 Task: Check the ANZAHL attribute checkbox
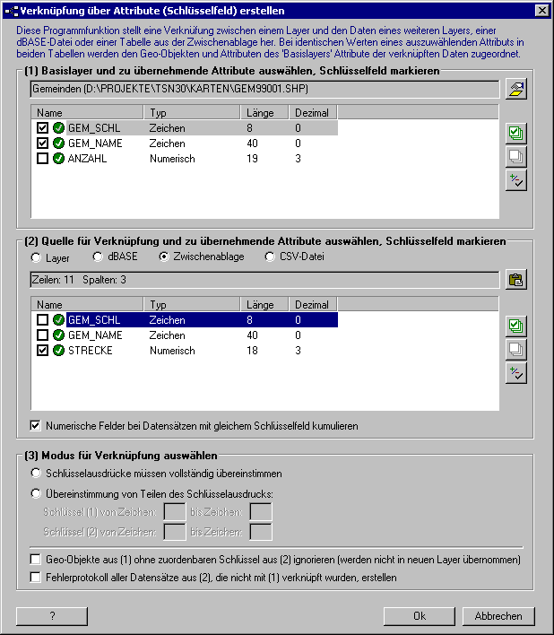(42, 159)
